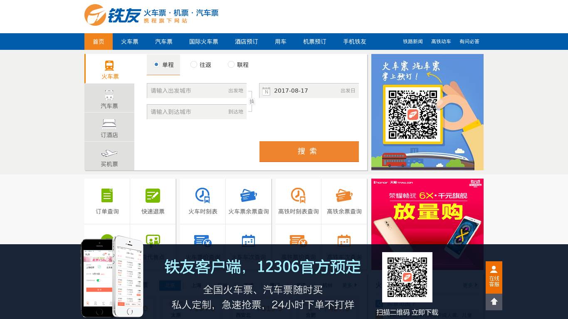Image resolution: width=568 pixels, height=319 pixels.
Task: Click the 高铁余票查询 text label
Action: coord(344,211)
